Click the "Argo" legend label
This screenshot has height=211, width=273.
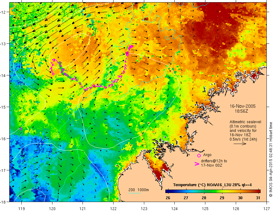(x=207, y=155)
